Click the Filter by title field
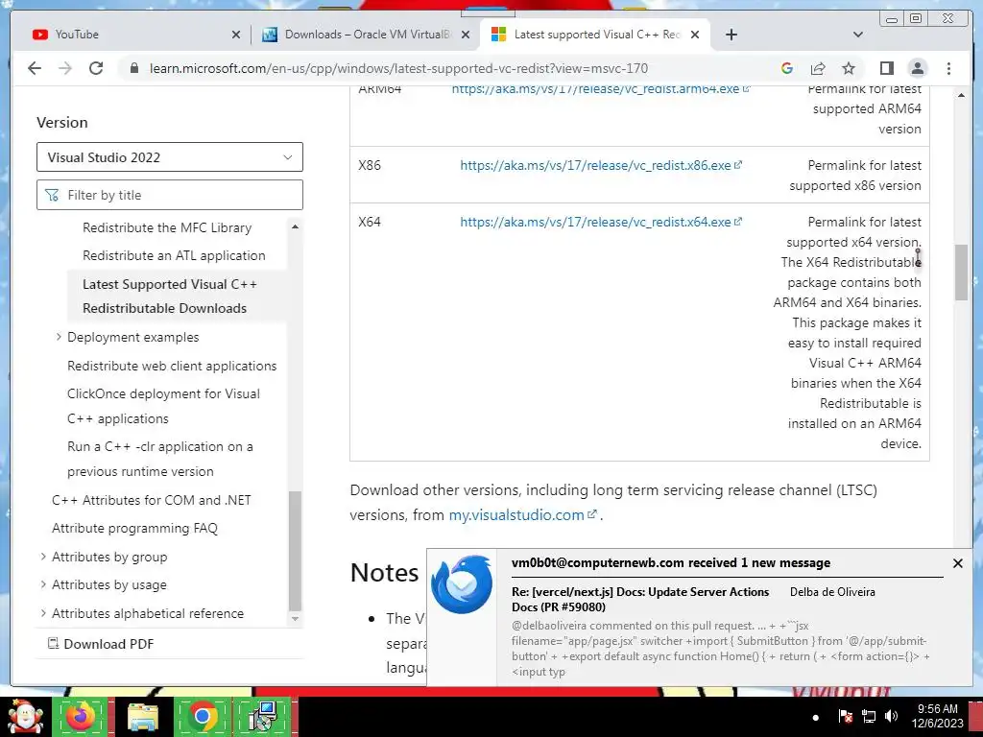 click(170, 195)
